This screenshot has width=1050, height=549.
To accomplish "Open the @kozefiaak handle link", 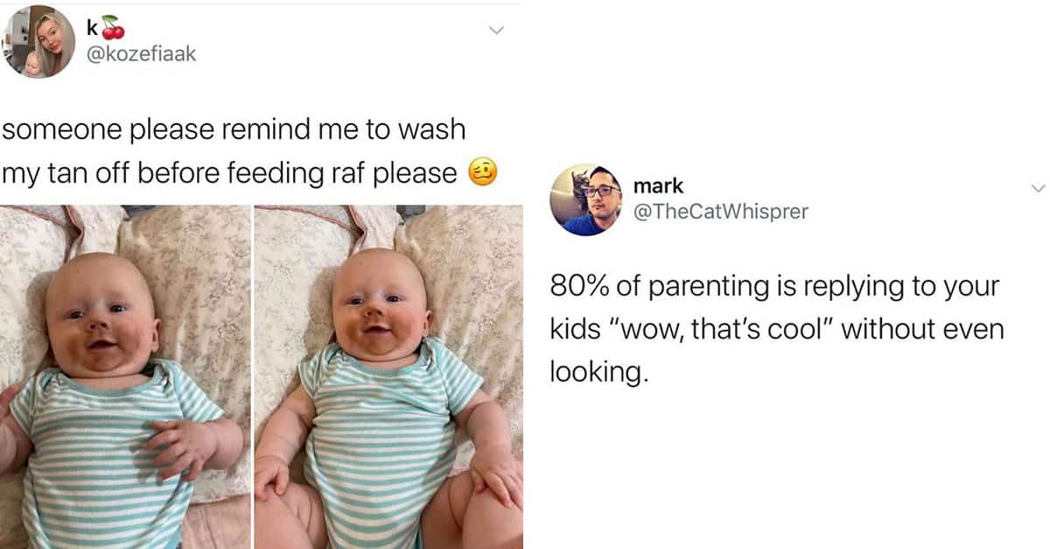I will coord(142,55).
